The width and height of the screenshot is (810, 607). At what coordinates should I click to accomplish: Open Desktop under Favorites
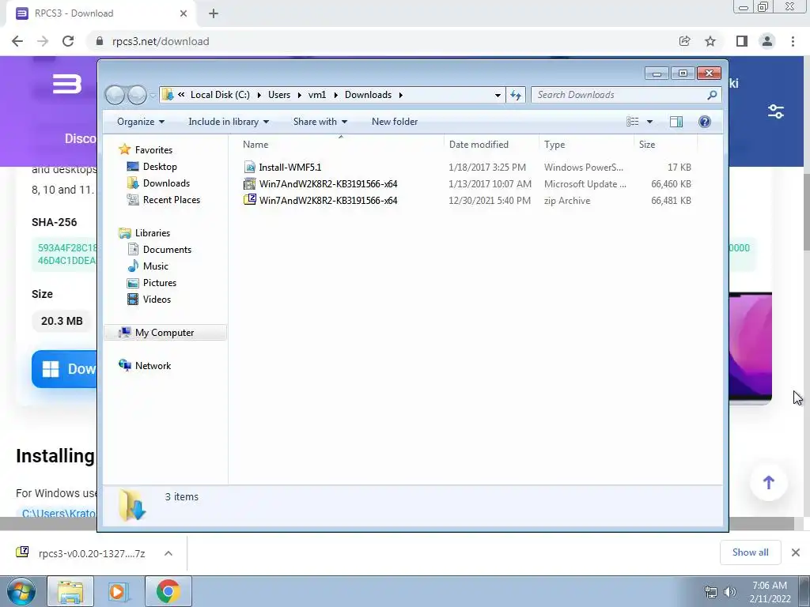(160, 167)
